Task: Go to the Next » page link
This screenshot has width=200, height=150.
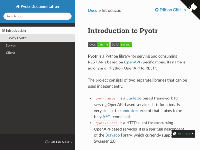Action: pos(67,142)
